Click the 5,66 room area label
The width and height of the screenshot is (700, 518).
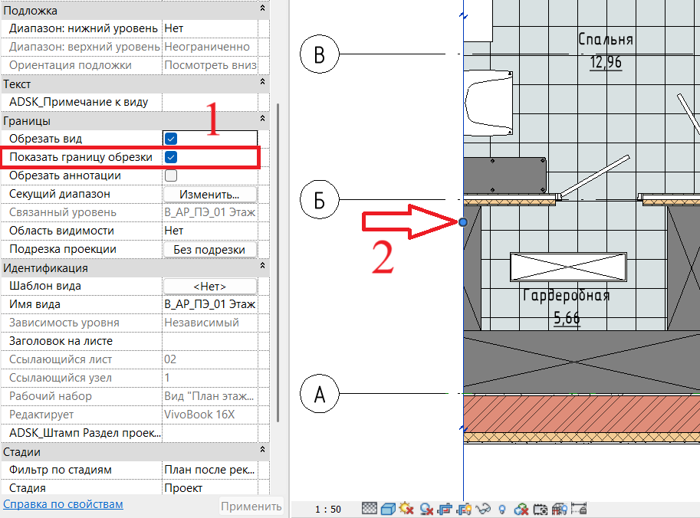pos(567,318)
